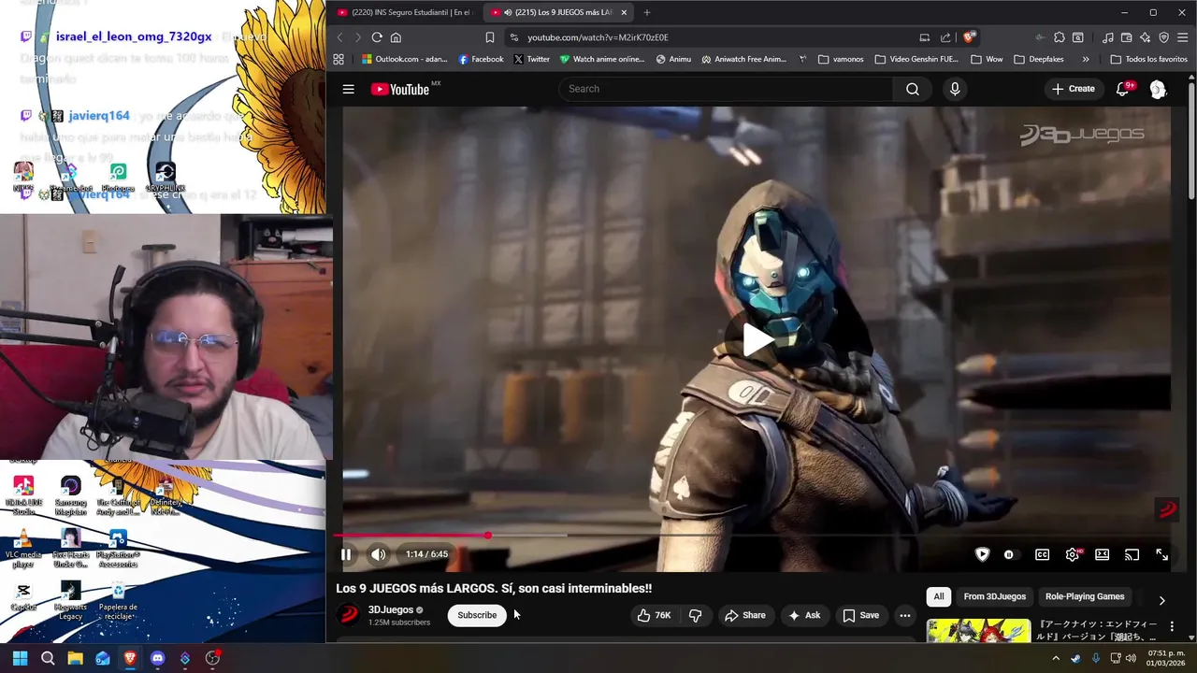
Task: Reload the page in Brave
Action: click(377, 37)
